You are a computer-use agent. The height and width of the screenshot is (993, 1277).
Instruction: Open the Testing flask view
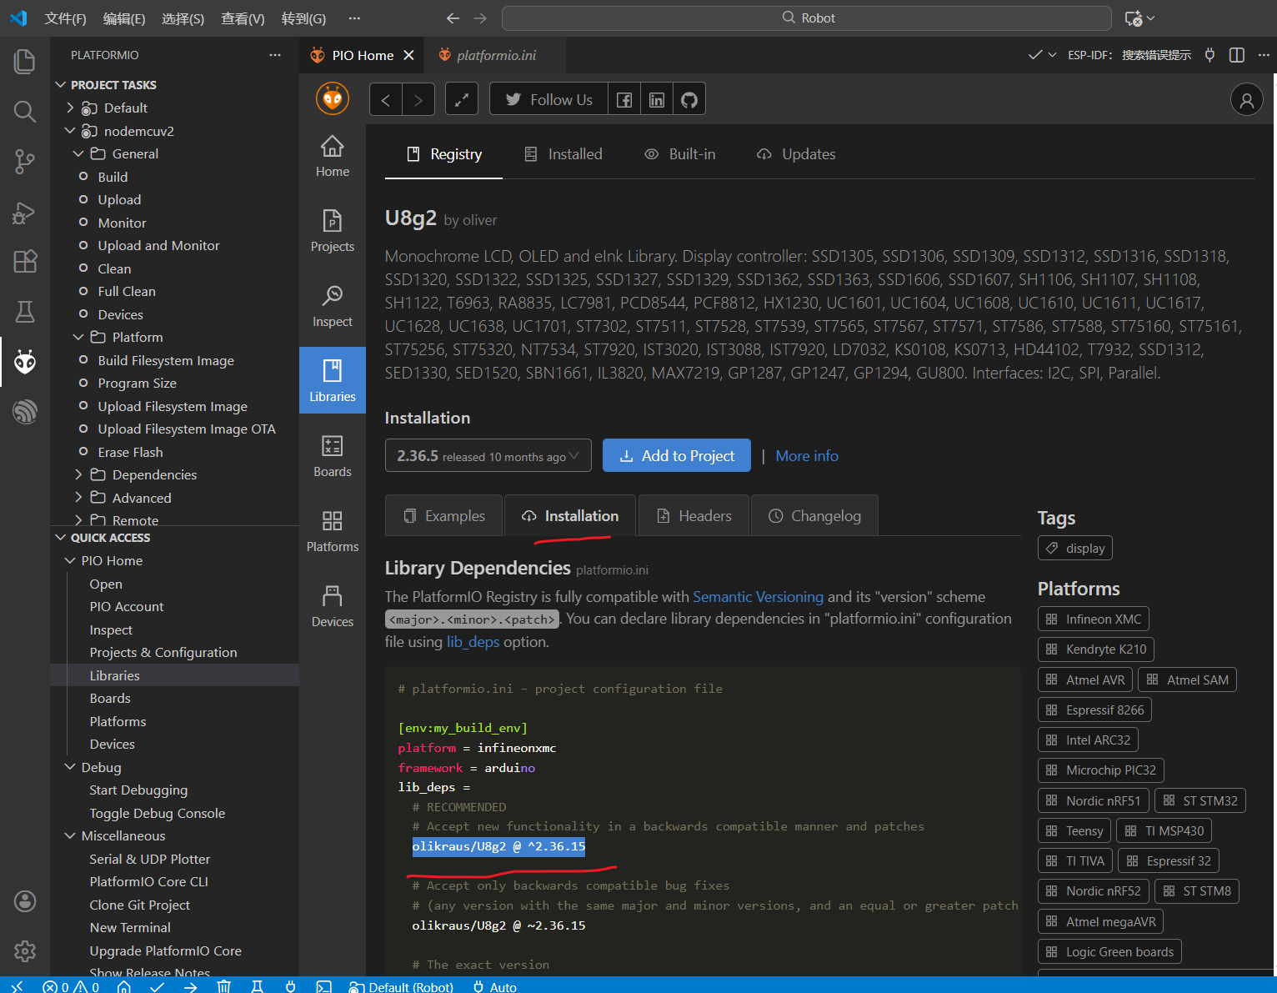point(25,312)
